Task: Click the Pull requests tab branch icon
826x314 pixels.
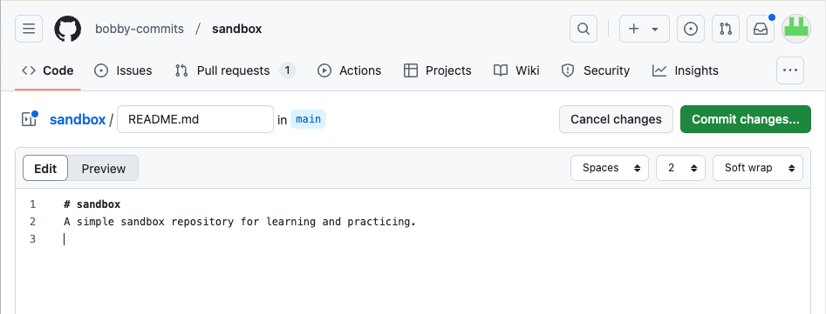Action: pyautogui.click(x=181, y=70)
